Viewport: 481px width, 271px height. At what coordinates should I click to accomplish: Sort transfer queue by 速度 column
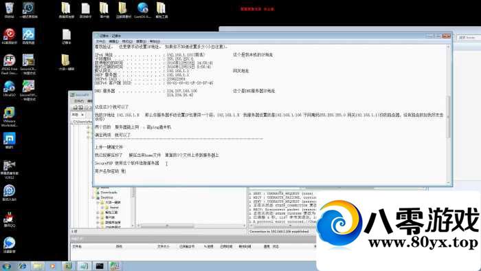267,246
